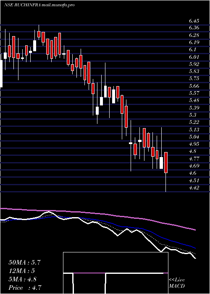Click the 5.66 price axis label

(x=194, y=86)
